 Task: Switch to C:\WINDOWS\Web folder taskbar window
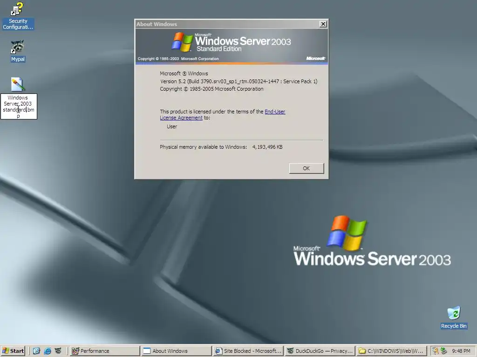[392, 351]
